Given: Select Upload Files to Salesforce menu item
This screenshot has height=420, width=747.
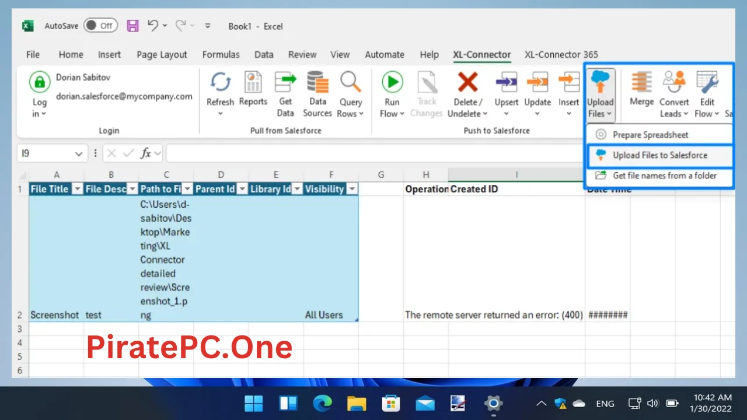Looking at the screenshot, I should pyautogui.click(x=659, y=155).
